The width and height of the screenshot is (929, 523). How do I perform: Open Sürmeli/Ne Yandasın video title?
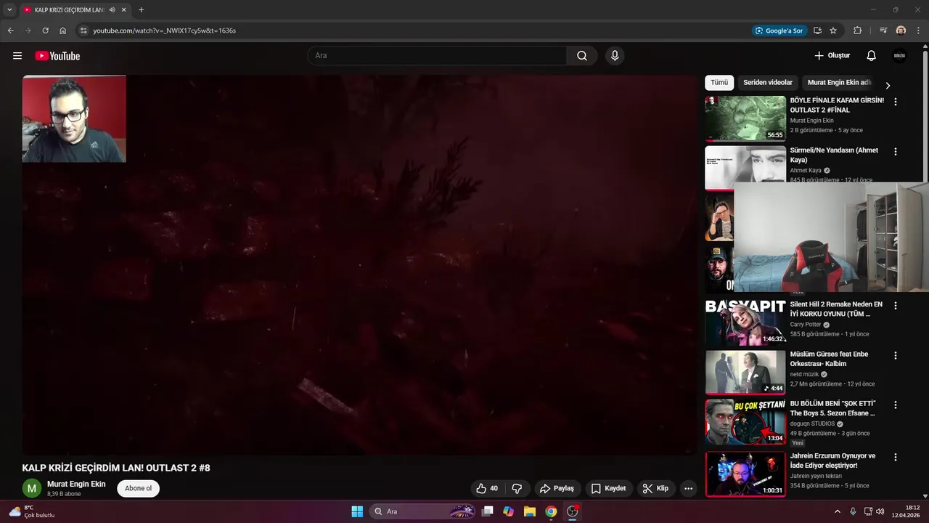click(x=834, y=155)
